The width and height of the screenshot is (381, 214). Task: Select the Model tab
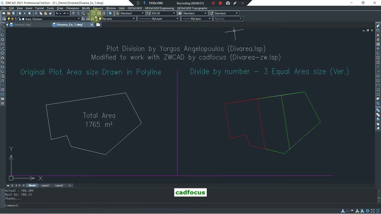[32, 185]
